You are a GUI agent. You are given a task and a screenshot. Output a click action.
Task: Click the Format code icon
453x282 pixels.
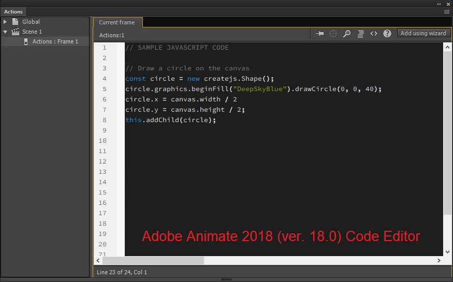pos(360,34)
